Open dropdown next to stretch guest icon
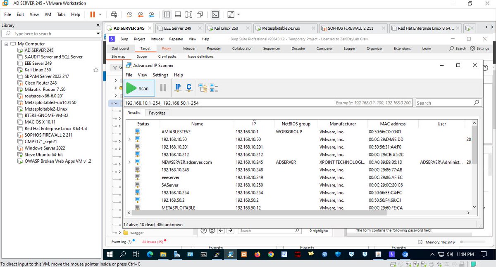The width and height of the screenshot is (496, 267). coord(238,14)
